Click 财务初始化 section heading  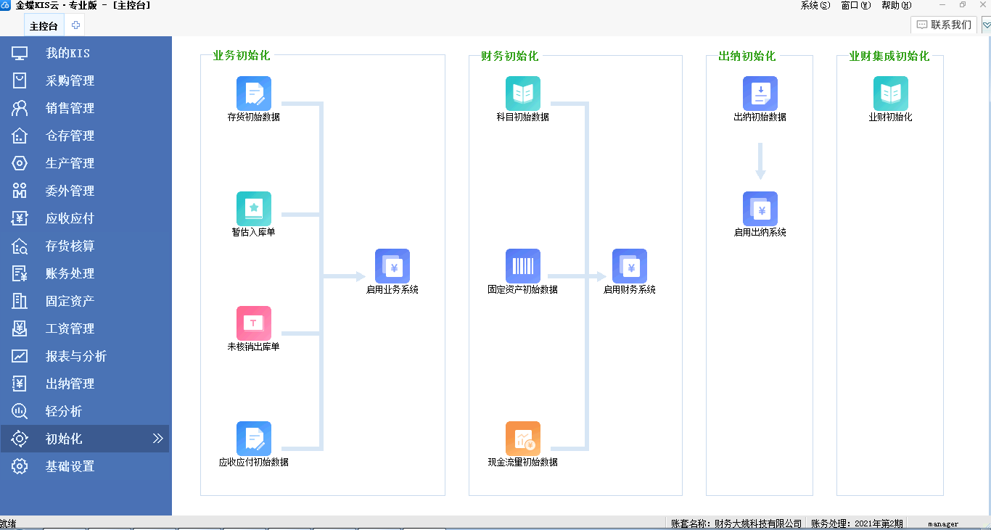click(x=509, y=56)
